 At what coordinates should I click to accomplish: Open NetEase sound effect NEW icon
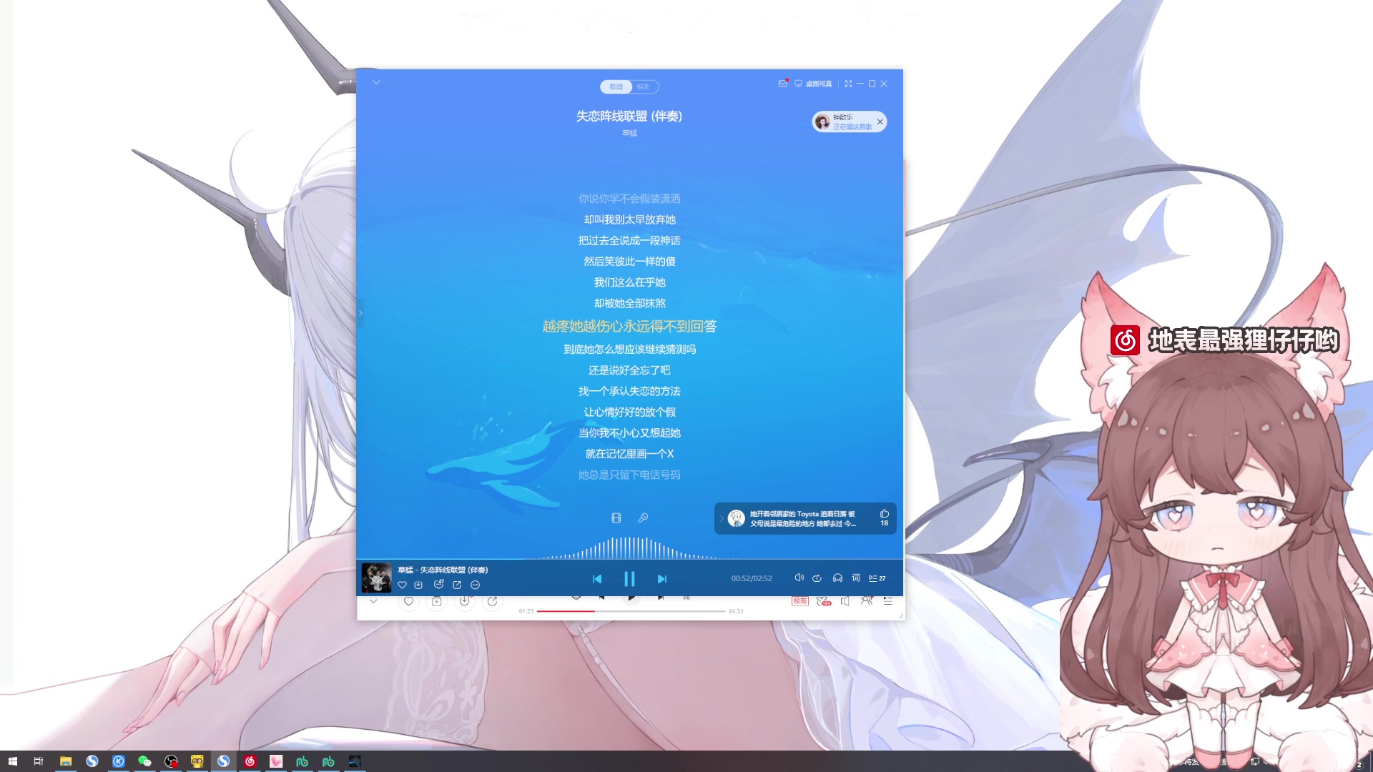point(823,601)
